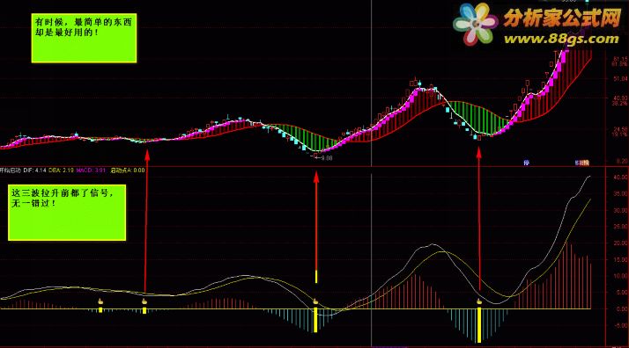
Task: Select the DEA: 2.19 indicator label
Action: click(x=61, y=170)
